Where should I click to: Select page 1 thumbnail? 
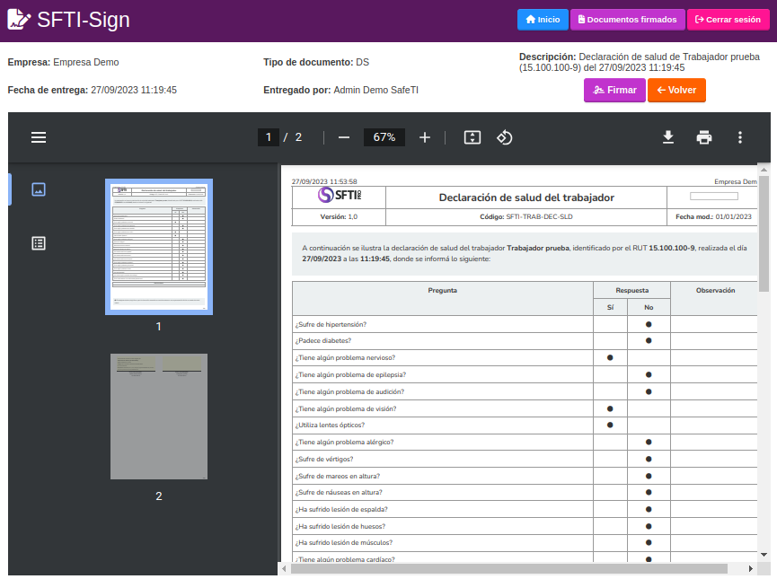click(x=159, y=247)
